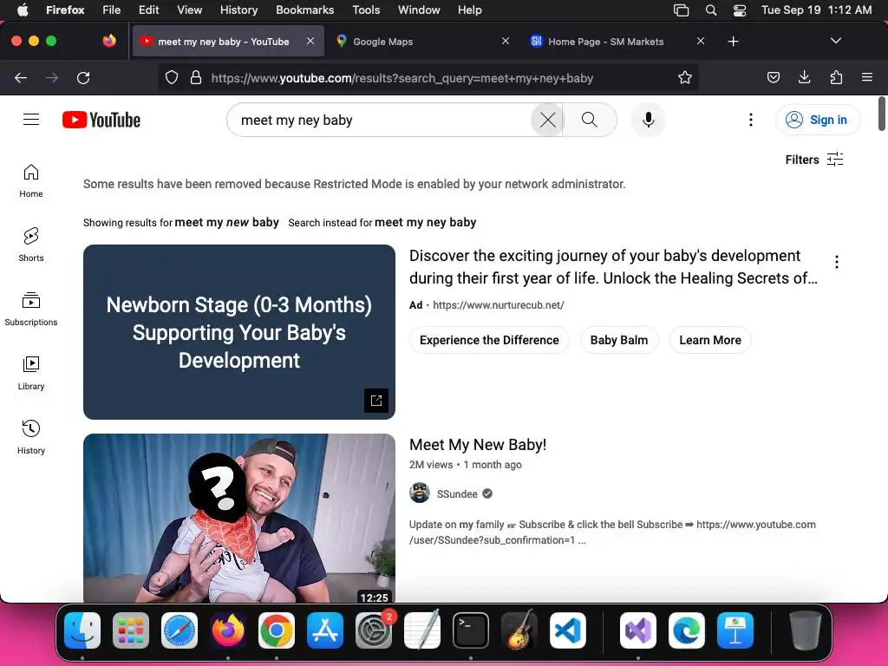The image size is (888, 666).
Task: Save page to Pocket
Action: click(x=774, y=77)
